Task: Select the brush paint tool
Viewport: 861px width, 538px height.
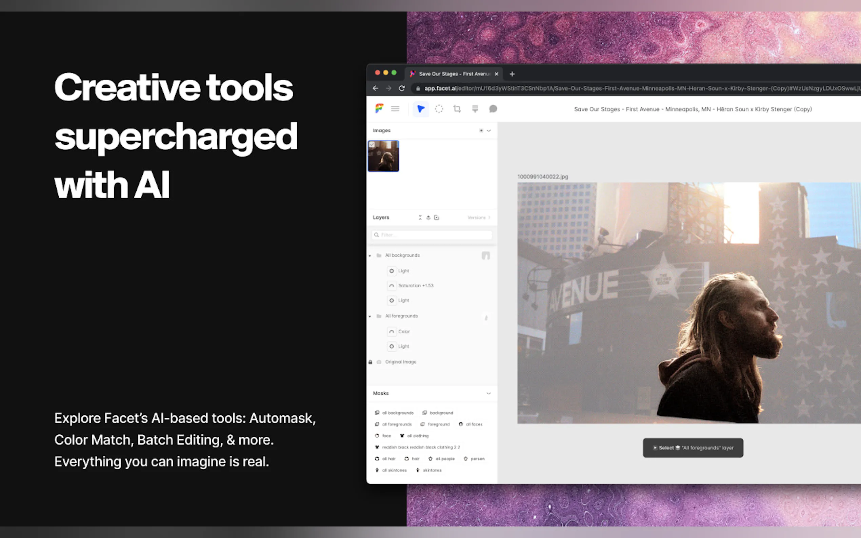Action: [475, 109]
